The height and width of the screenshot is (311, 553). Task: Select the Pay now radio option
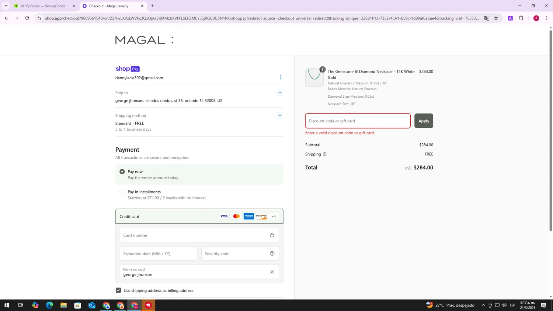pos(122,172)
